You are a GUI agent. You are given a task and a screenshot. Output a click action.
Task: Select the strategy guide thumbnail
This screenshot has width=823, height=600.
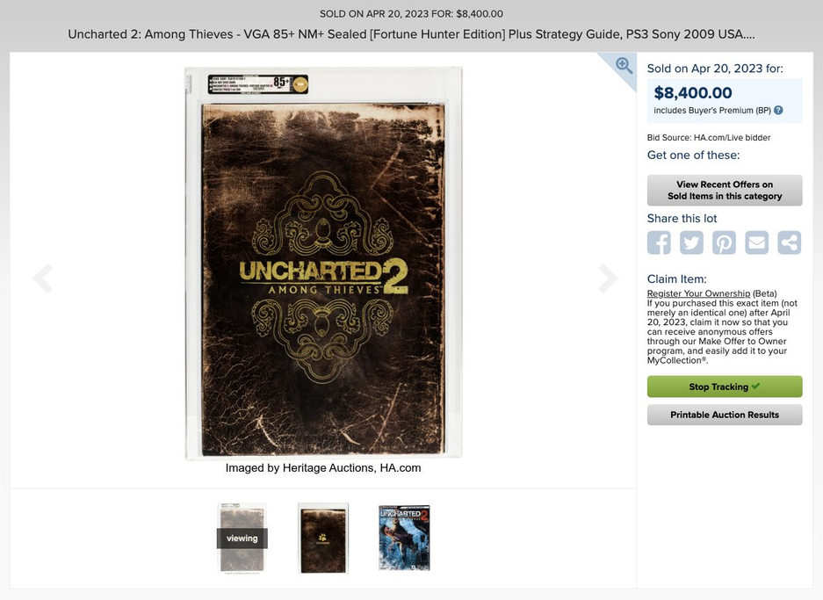pos(404,538)
